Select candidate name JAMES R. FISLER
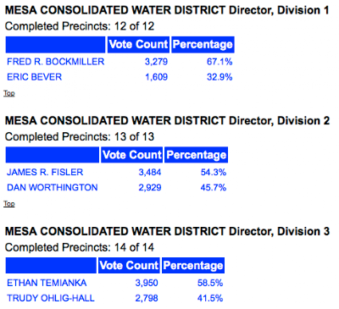This screenshot has height=309, width=339. (45, 172)
